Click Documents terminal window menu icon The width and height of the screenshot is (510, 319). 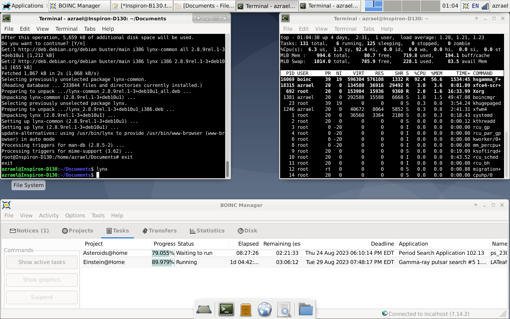click(x=6, y=18)
